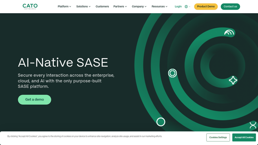Click the arc signal icon on the ring
Viewport: 258px width, 145px height.
[229, 32]
